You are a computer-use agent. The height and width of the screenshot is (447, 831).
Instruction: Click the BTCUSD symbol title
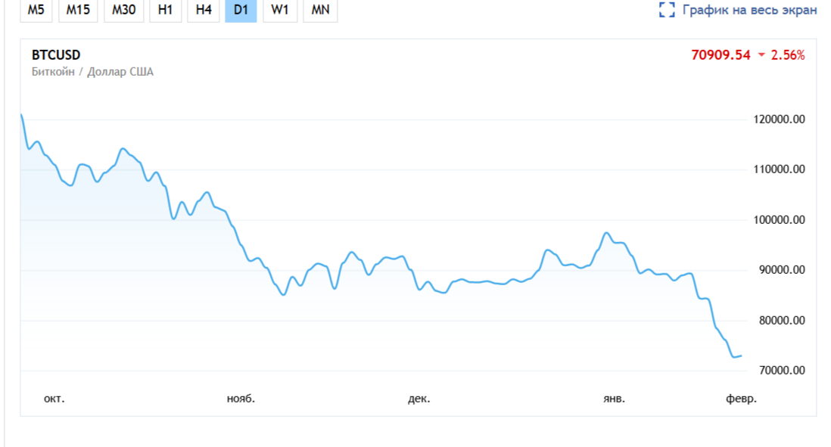pyautogui.click(x=56, y=55)
